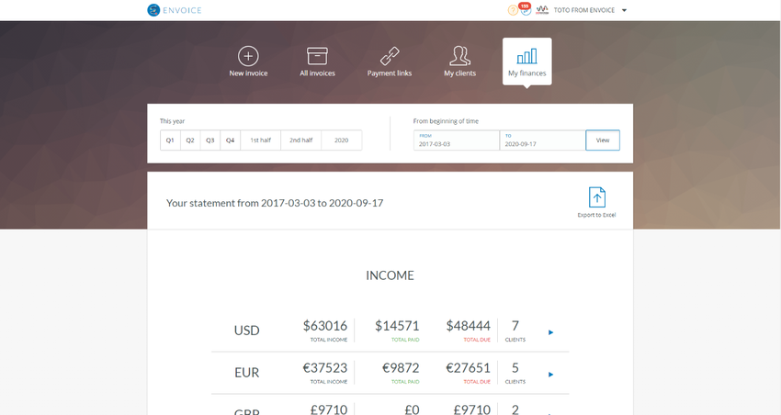Click the This year label

(x=172, y=121)
